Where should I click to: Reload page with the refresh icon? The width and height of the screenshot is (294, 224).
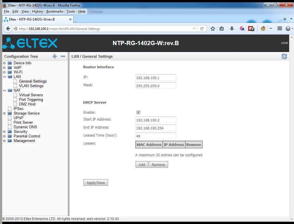point(202,29)
